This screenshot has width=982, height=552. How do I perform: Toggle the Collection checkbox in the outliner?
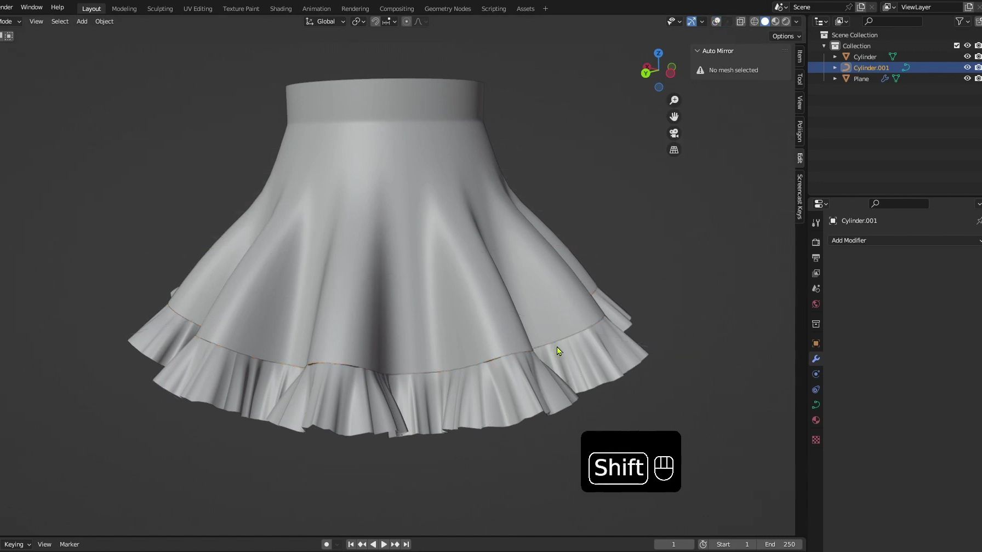957,45
